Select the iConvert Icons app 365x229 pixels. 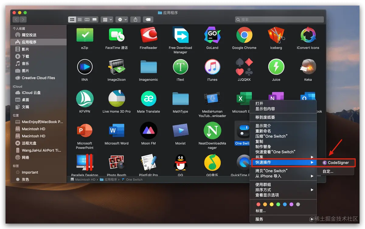click(x=308, y=36)
